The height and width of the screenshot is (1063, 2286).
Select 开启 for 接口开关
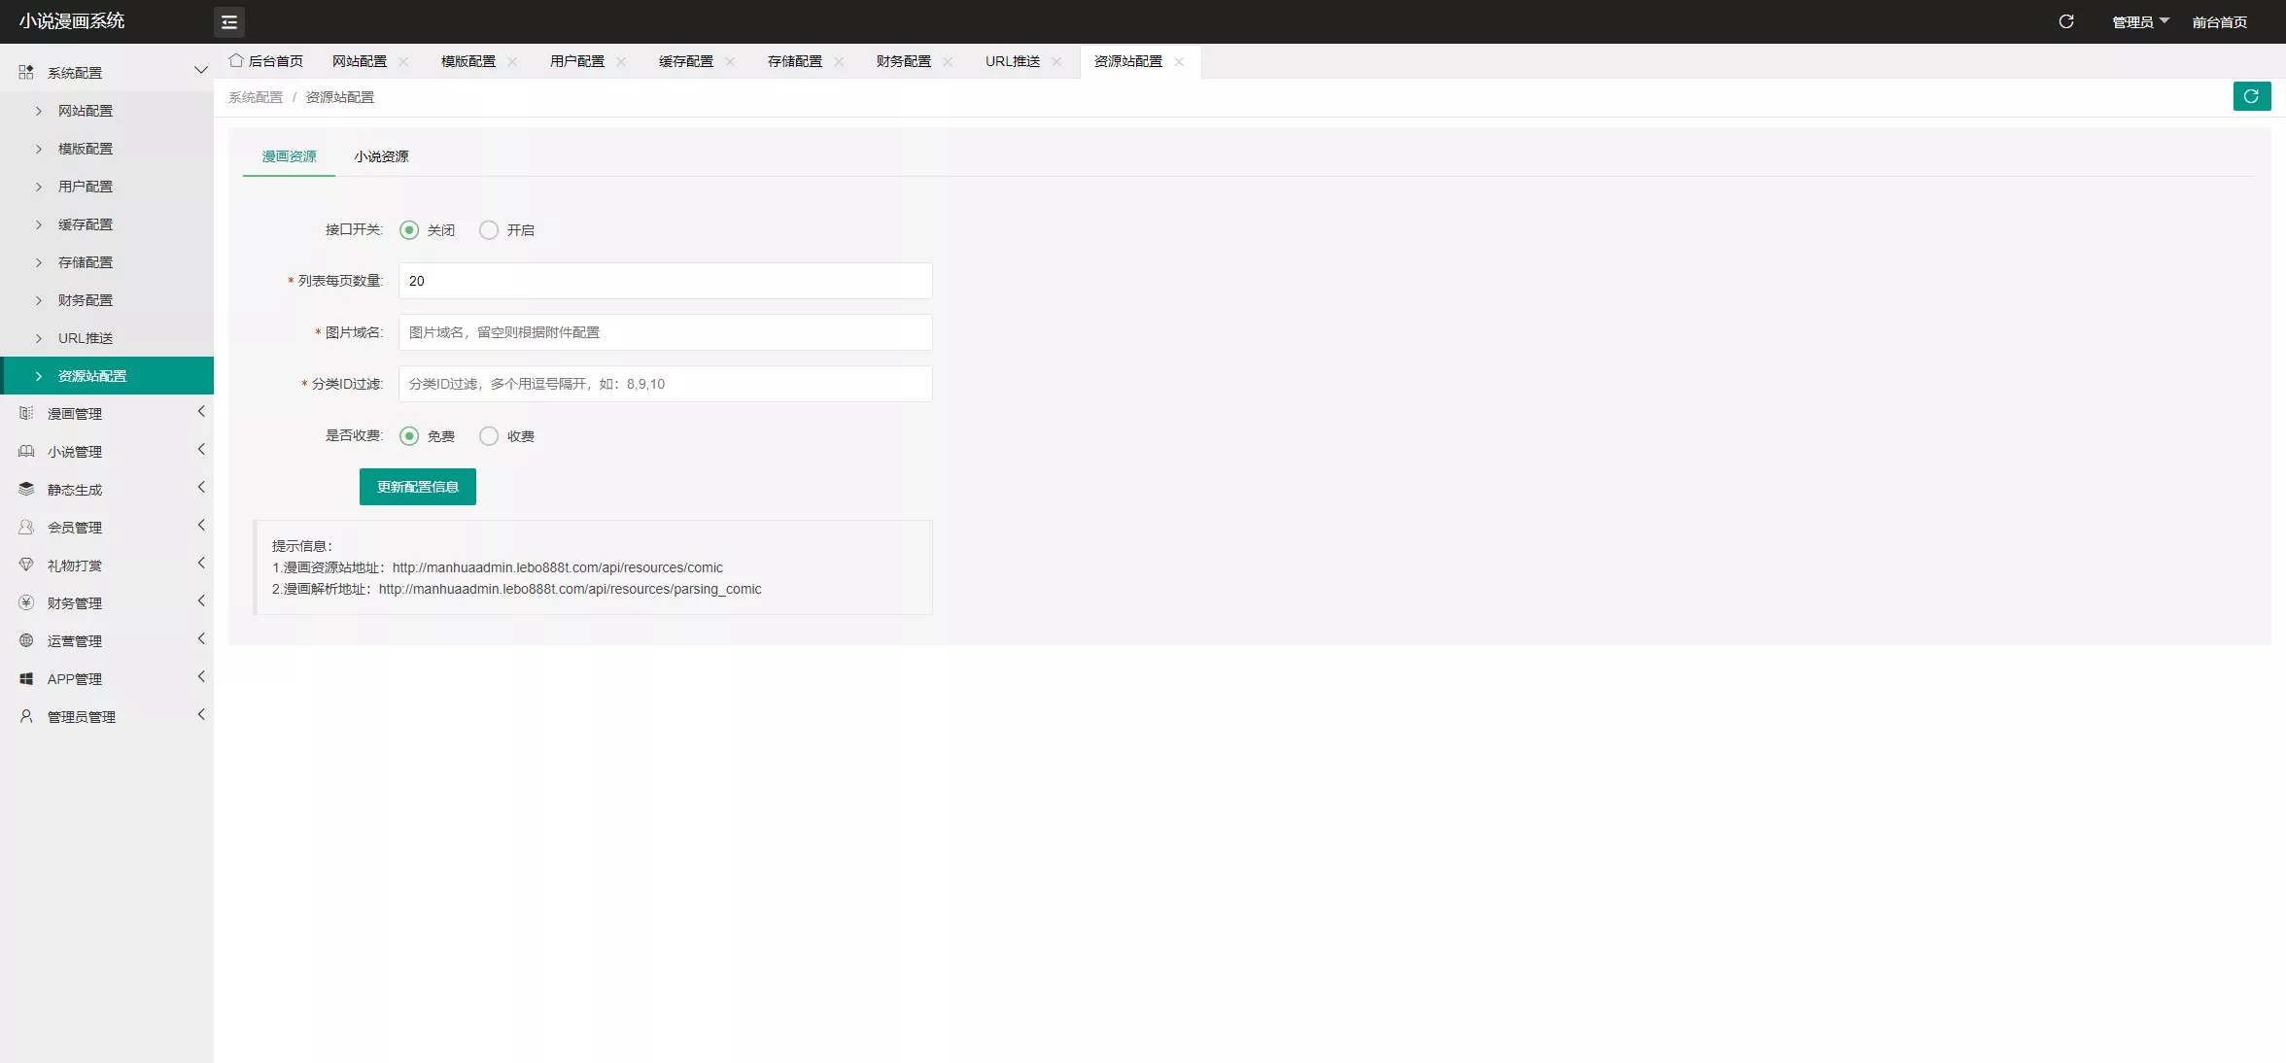click(489, 230)
